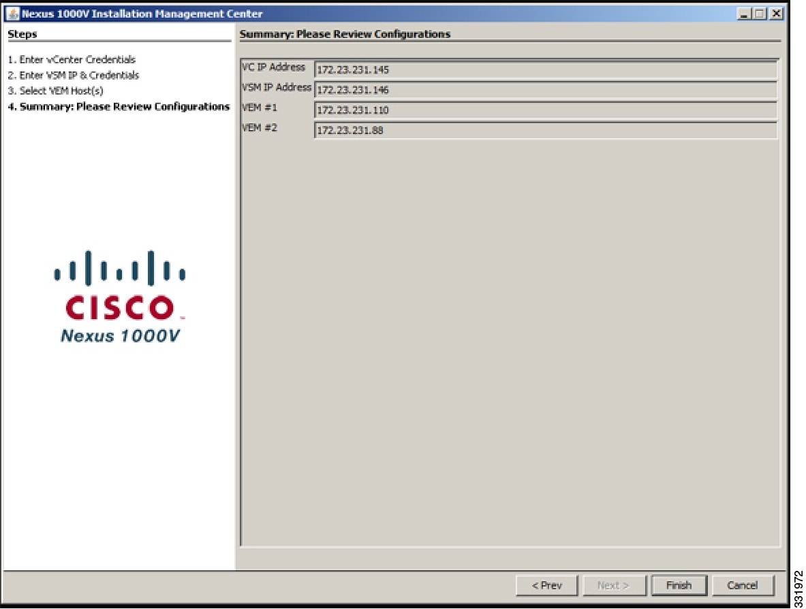Cancel the installation wizard
The width and height of the screenshot is (806, 609).
743,585
